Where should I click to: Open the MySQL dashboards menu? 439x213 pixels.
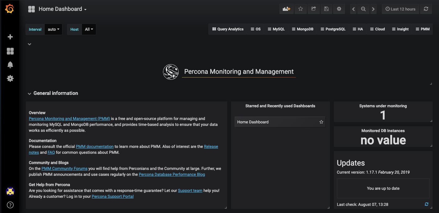tap(276, 29)
